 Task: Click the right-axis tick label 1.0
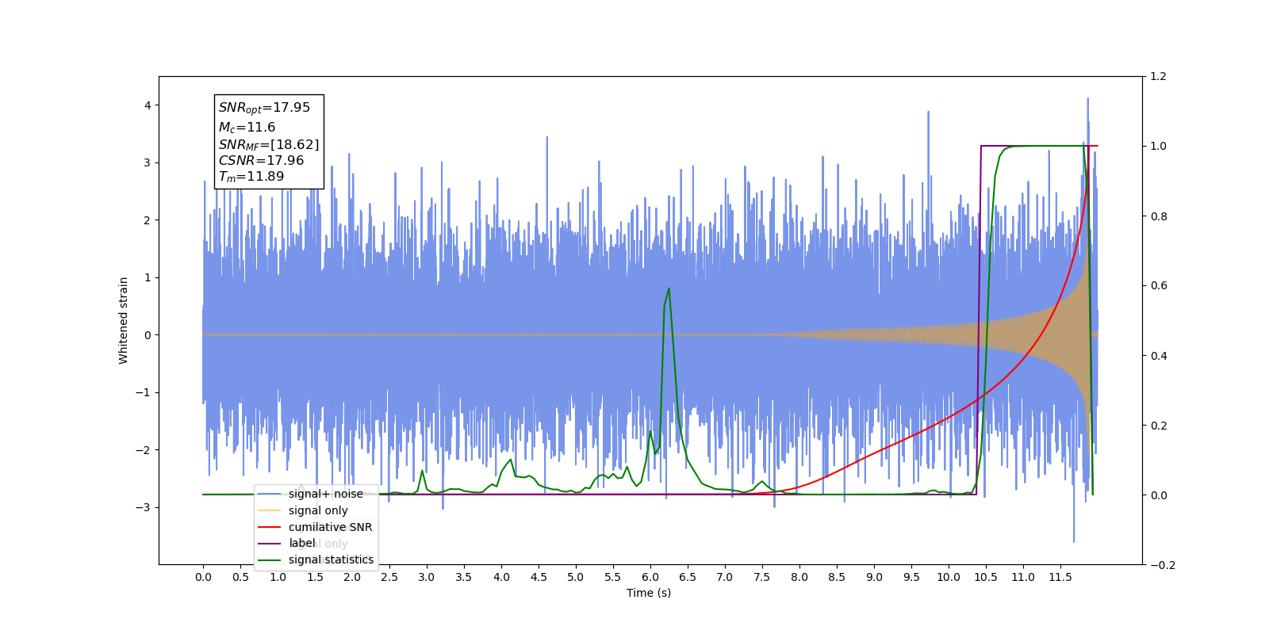[1159, 147]
